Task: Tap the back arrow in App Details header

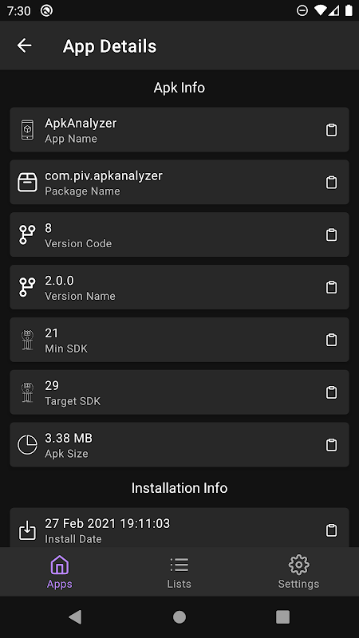Action: (x=25, y=45)
